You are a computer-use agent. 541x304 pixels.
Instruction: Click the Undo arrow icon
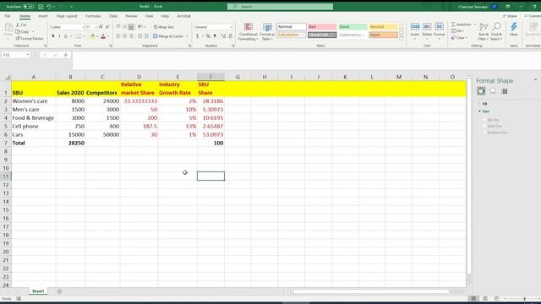[x=49, y=7]
